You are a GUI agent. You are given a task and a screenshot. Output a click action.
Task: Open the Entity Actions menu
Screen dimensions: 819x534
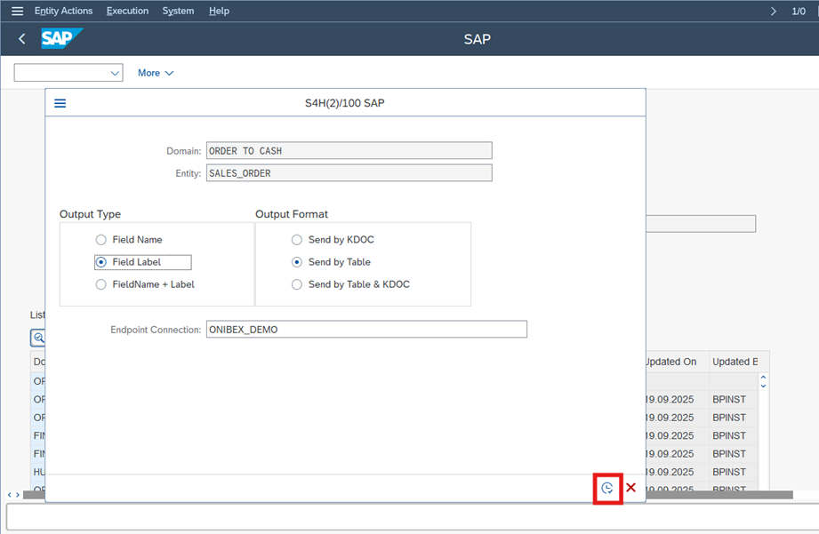click(63, 11)
